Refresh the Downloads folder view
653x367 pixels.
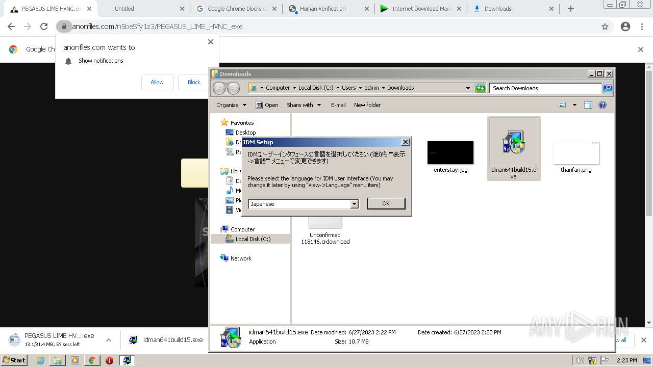tap(481, 88)
